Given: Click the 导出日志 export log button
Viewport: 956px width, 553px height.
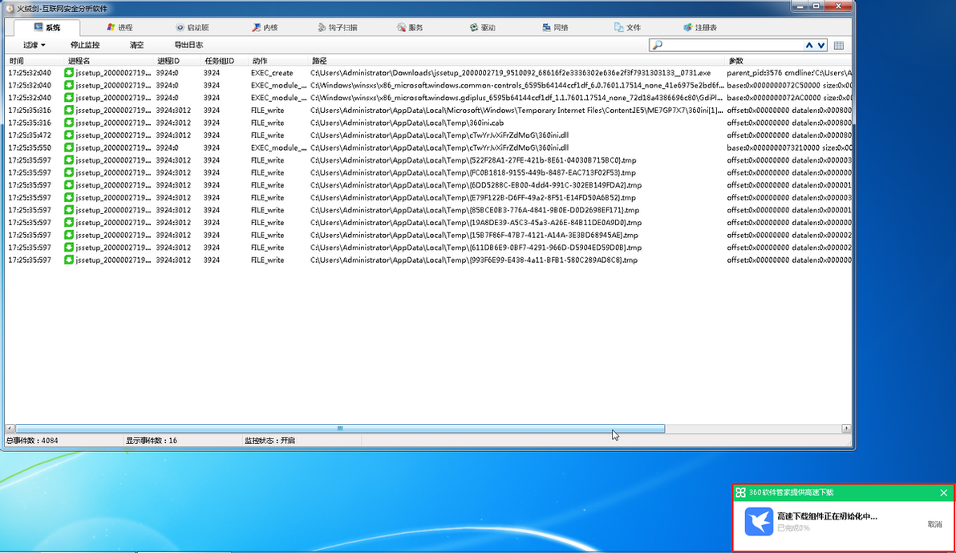Looking at the screenshot, I should point(188,45).
